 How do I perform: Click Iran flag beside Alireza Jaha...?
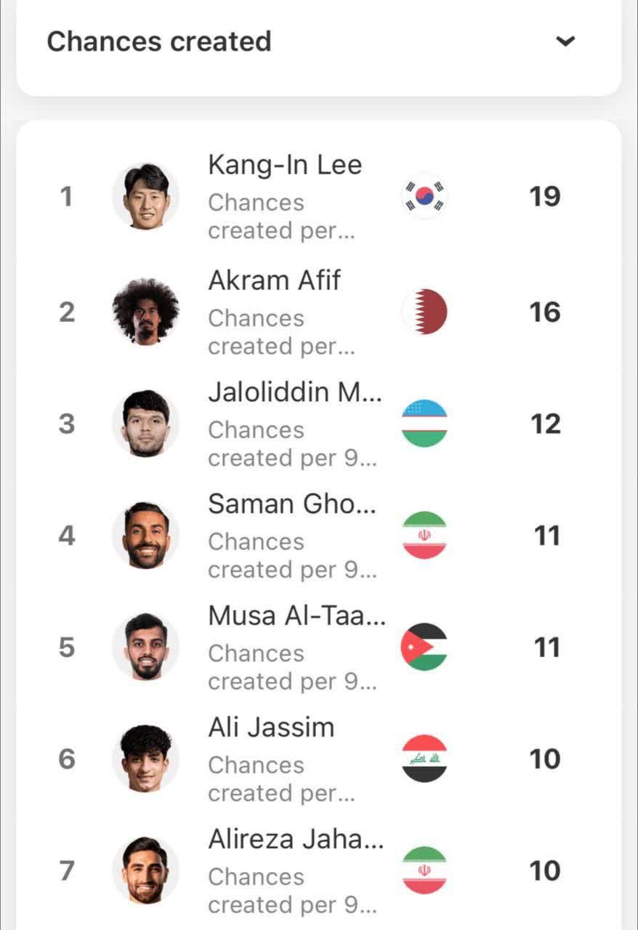point(424,870)
